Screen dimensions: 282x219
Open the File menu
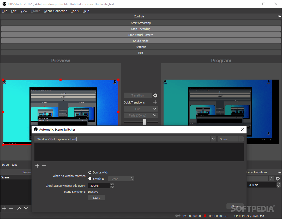click(5, 11)
